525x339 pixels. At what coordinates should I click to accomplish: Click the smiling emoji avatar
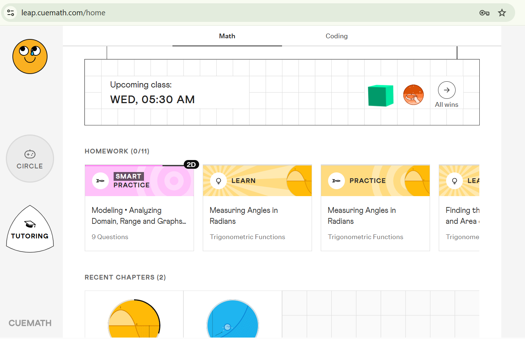30,56
